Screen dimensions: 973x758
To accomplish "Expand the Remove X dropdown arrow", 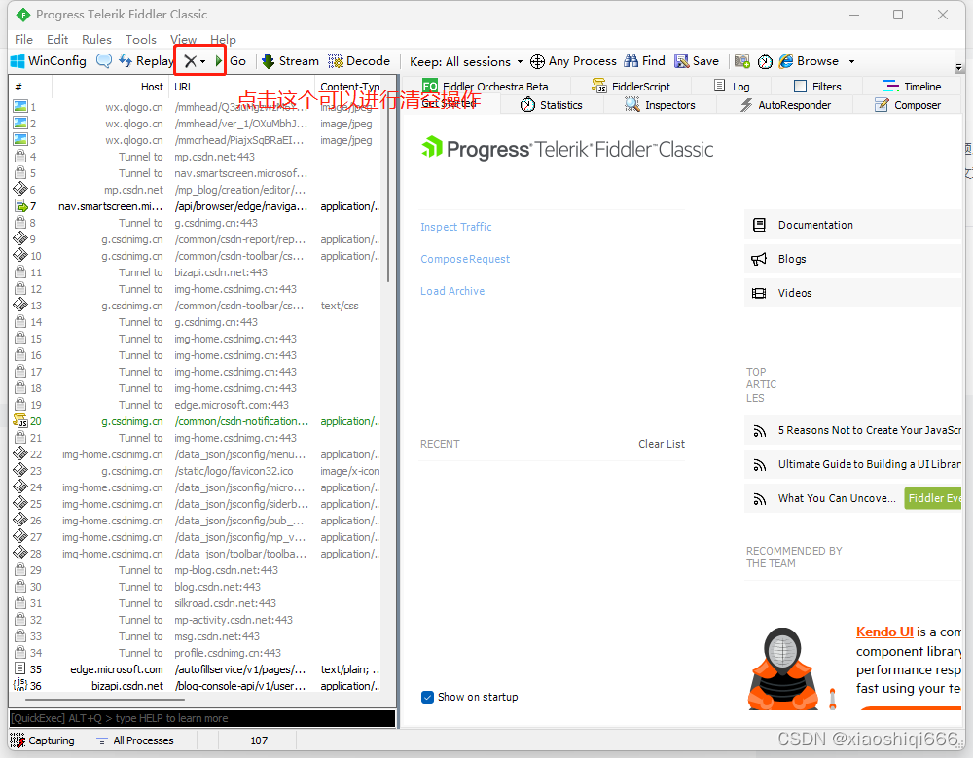I will point(203,61).
